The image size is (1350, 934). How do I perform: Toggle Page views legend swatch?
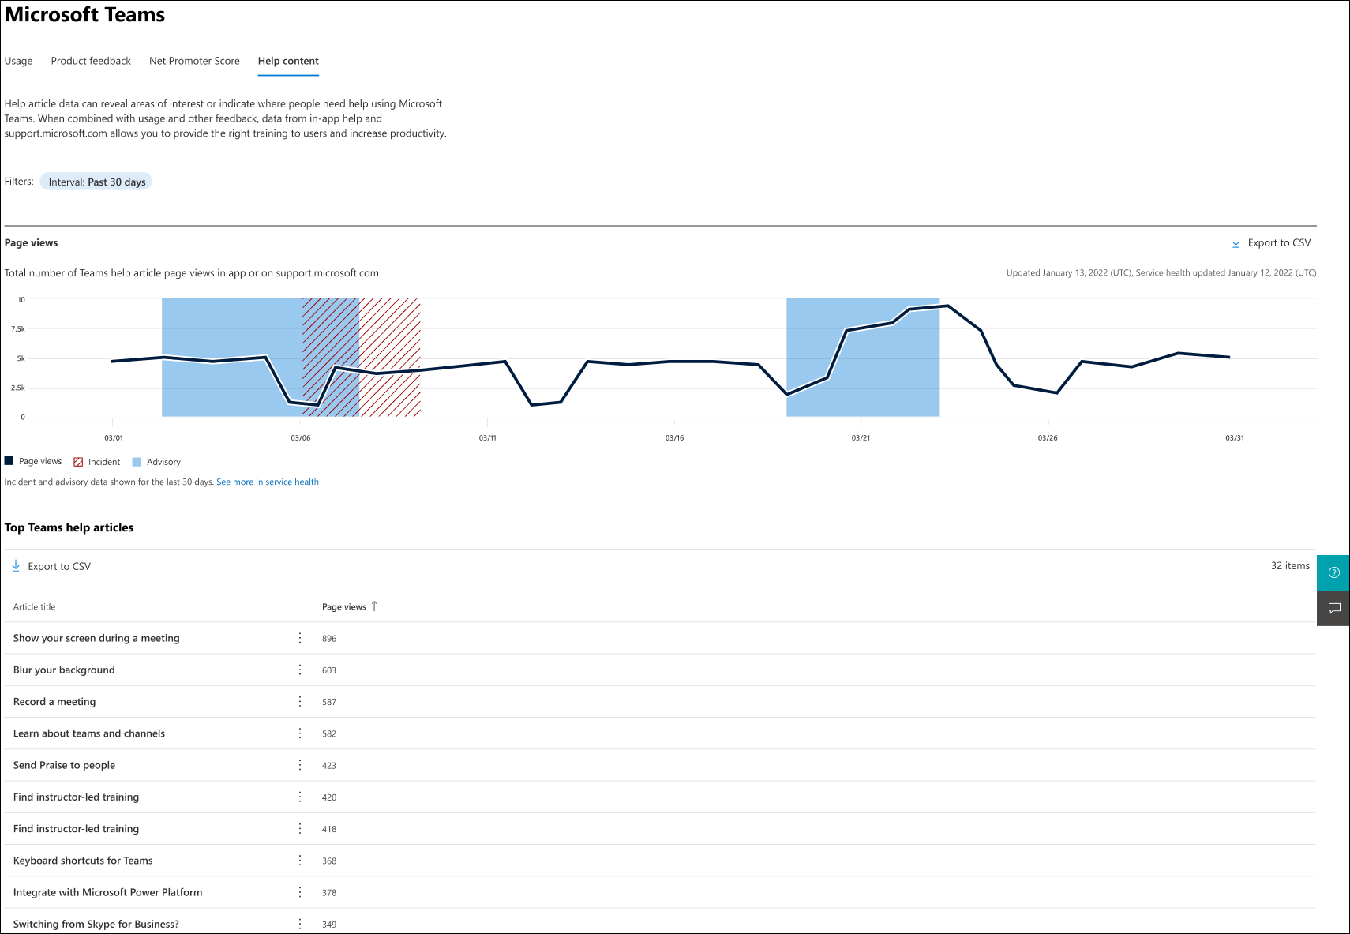coord(9,461)
